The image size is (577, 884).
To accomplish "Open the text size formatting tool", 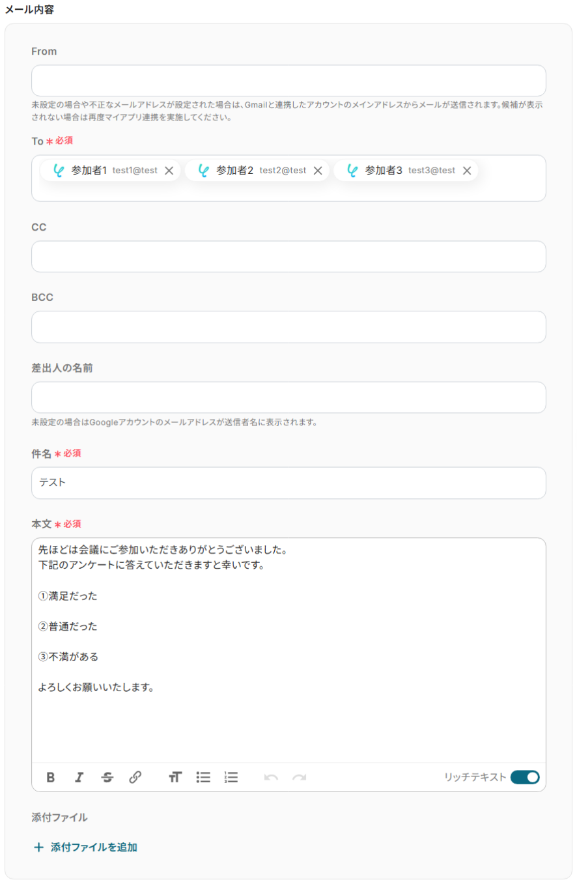I will click(175, 777).
